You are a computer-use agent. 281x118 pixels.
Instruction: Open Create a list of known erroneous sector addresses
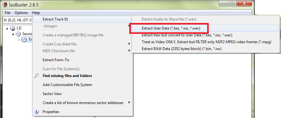pos(82,103)
